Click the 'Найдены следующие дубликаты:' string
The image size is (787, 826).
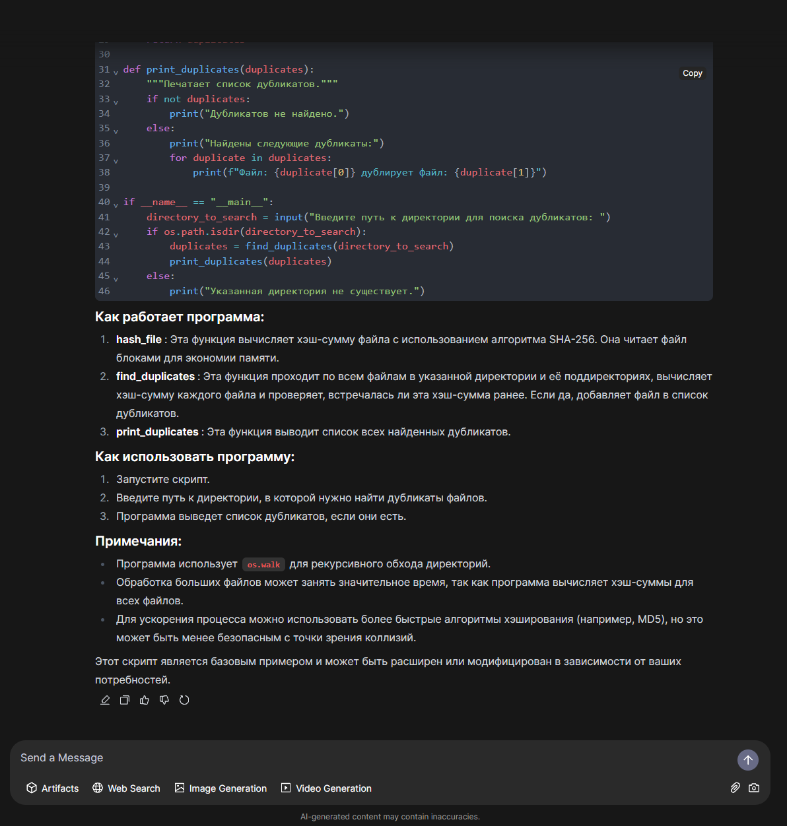tap(291, 143)
